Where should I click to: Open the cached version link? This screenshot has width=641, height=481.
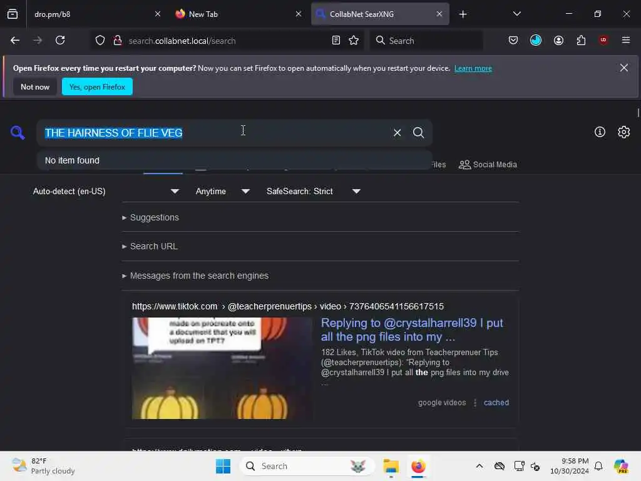pyautogui.click(x=496, y=403)
